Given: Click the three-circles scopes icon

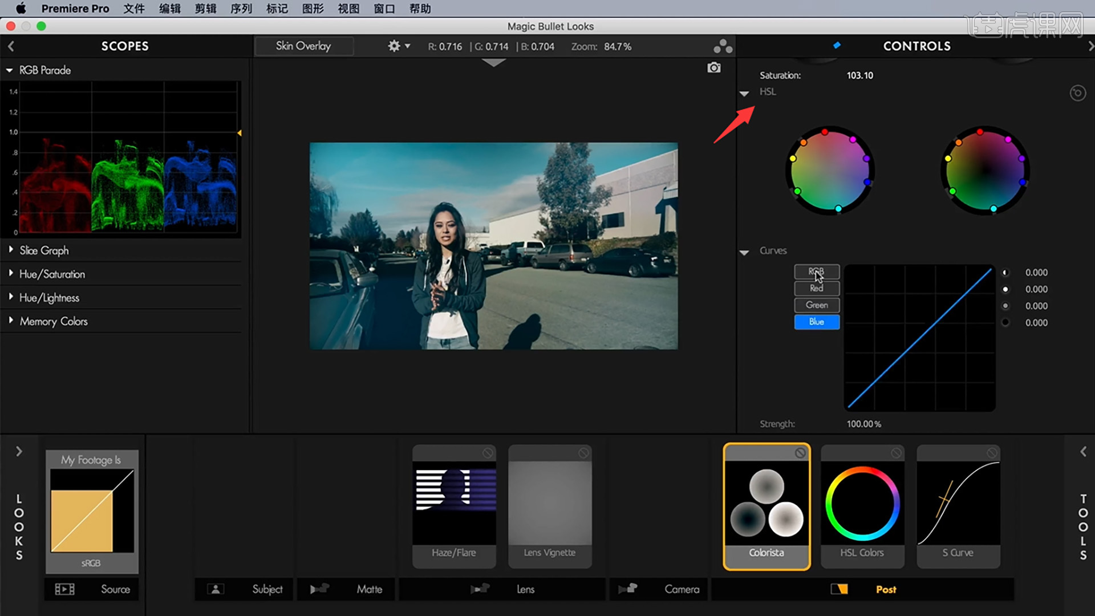Looking at the screenshot, I should 723,46.
